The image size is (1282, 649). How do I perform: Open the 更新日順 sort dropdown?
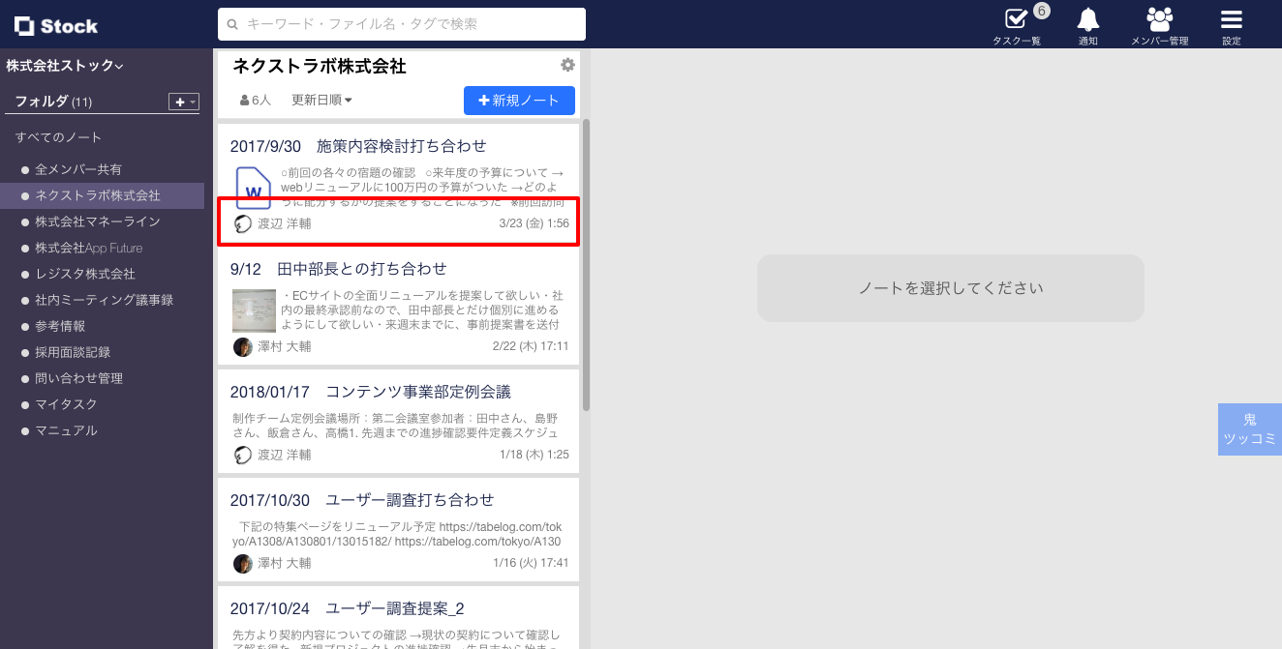tap(320, 99)
